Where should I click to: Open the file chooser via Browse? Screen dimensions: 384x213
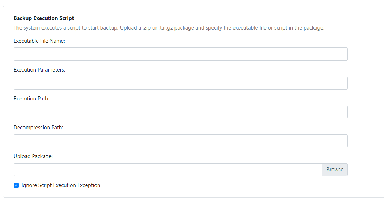coord(334,170)
